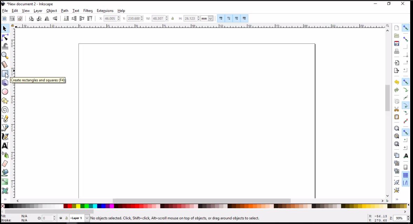Open the Layer menu

(x=38, y=11)
